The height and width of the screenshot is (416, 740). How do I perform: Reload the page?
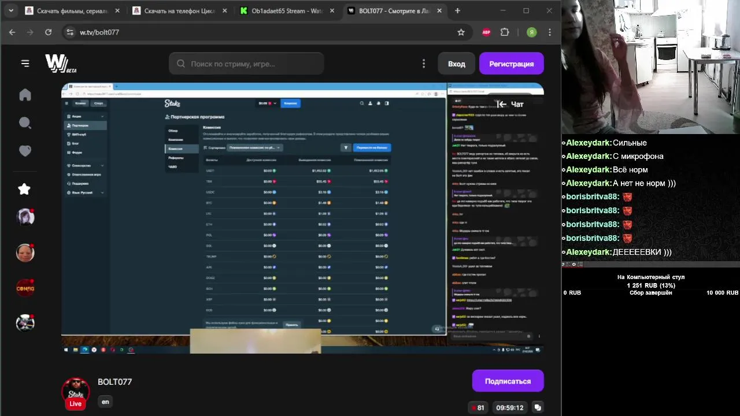pos(49,32)
